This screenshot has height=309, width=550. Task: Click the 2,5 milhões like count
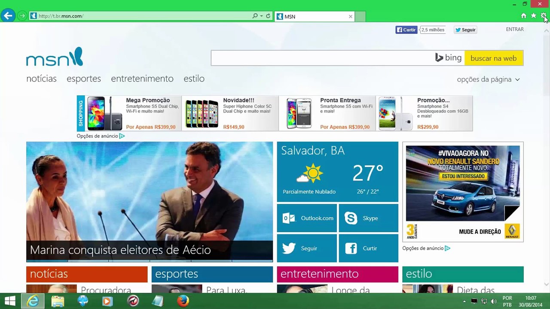point(432,30)
